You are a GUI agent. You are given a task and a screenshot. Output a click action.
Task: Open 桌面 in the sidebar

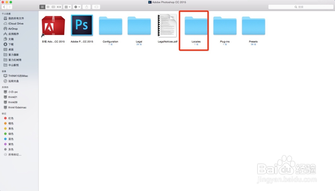(11, 50)
